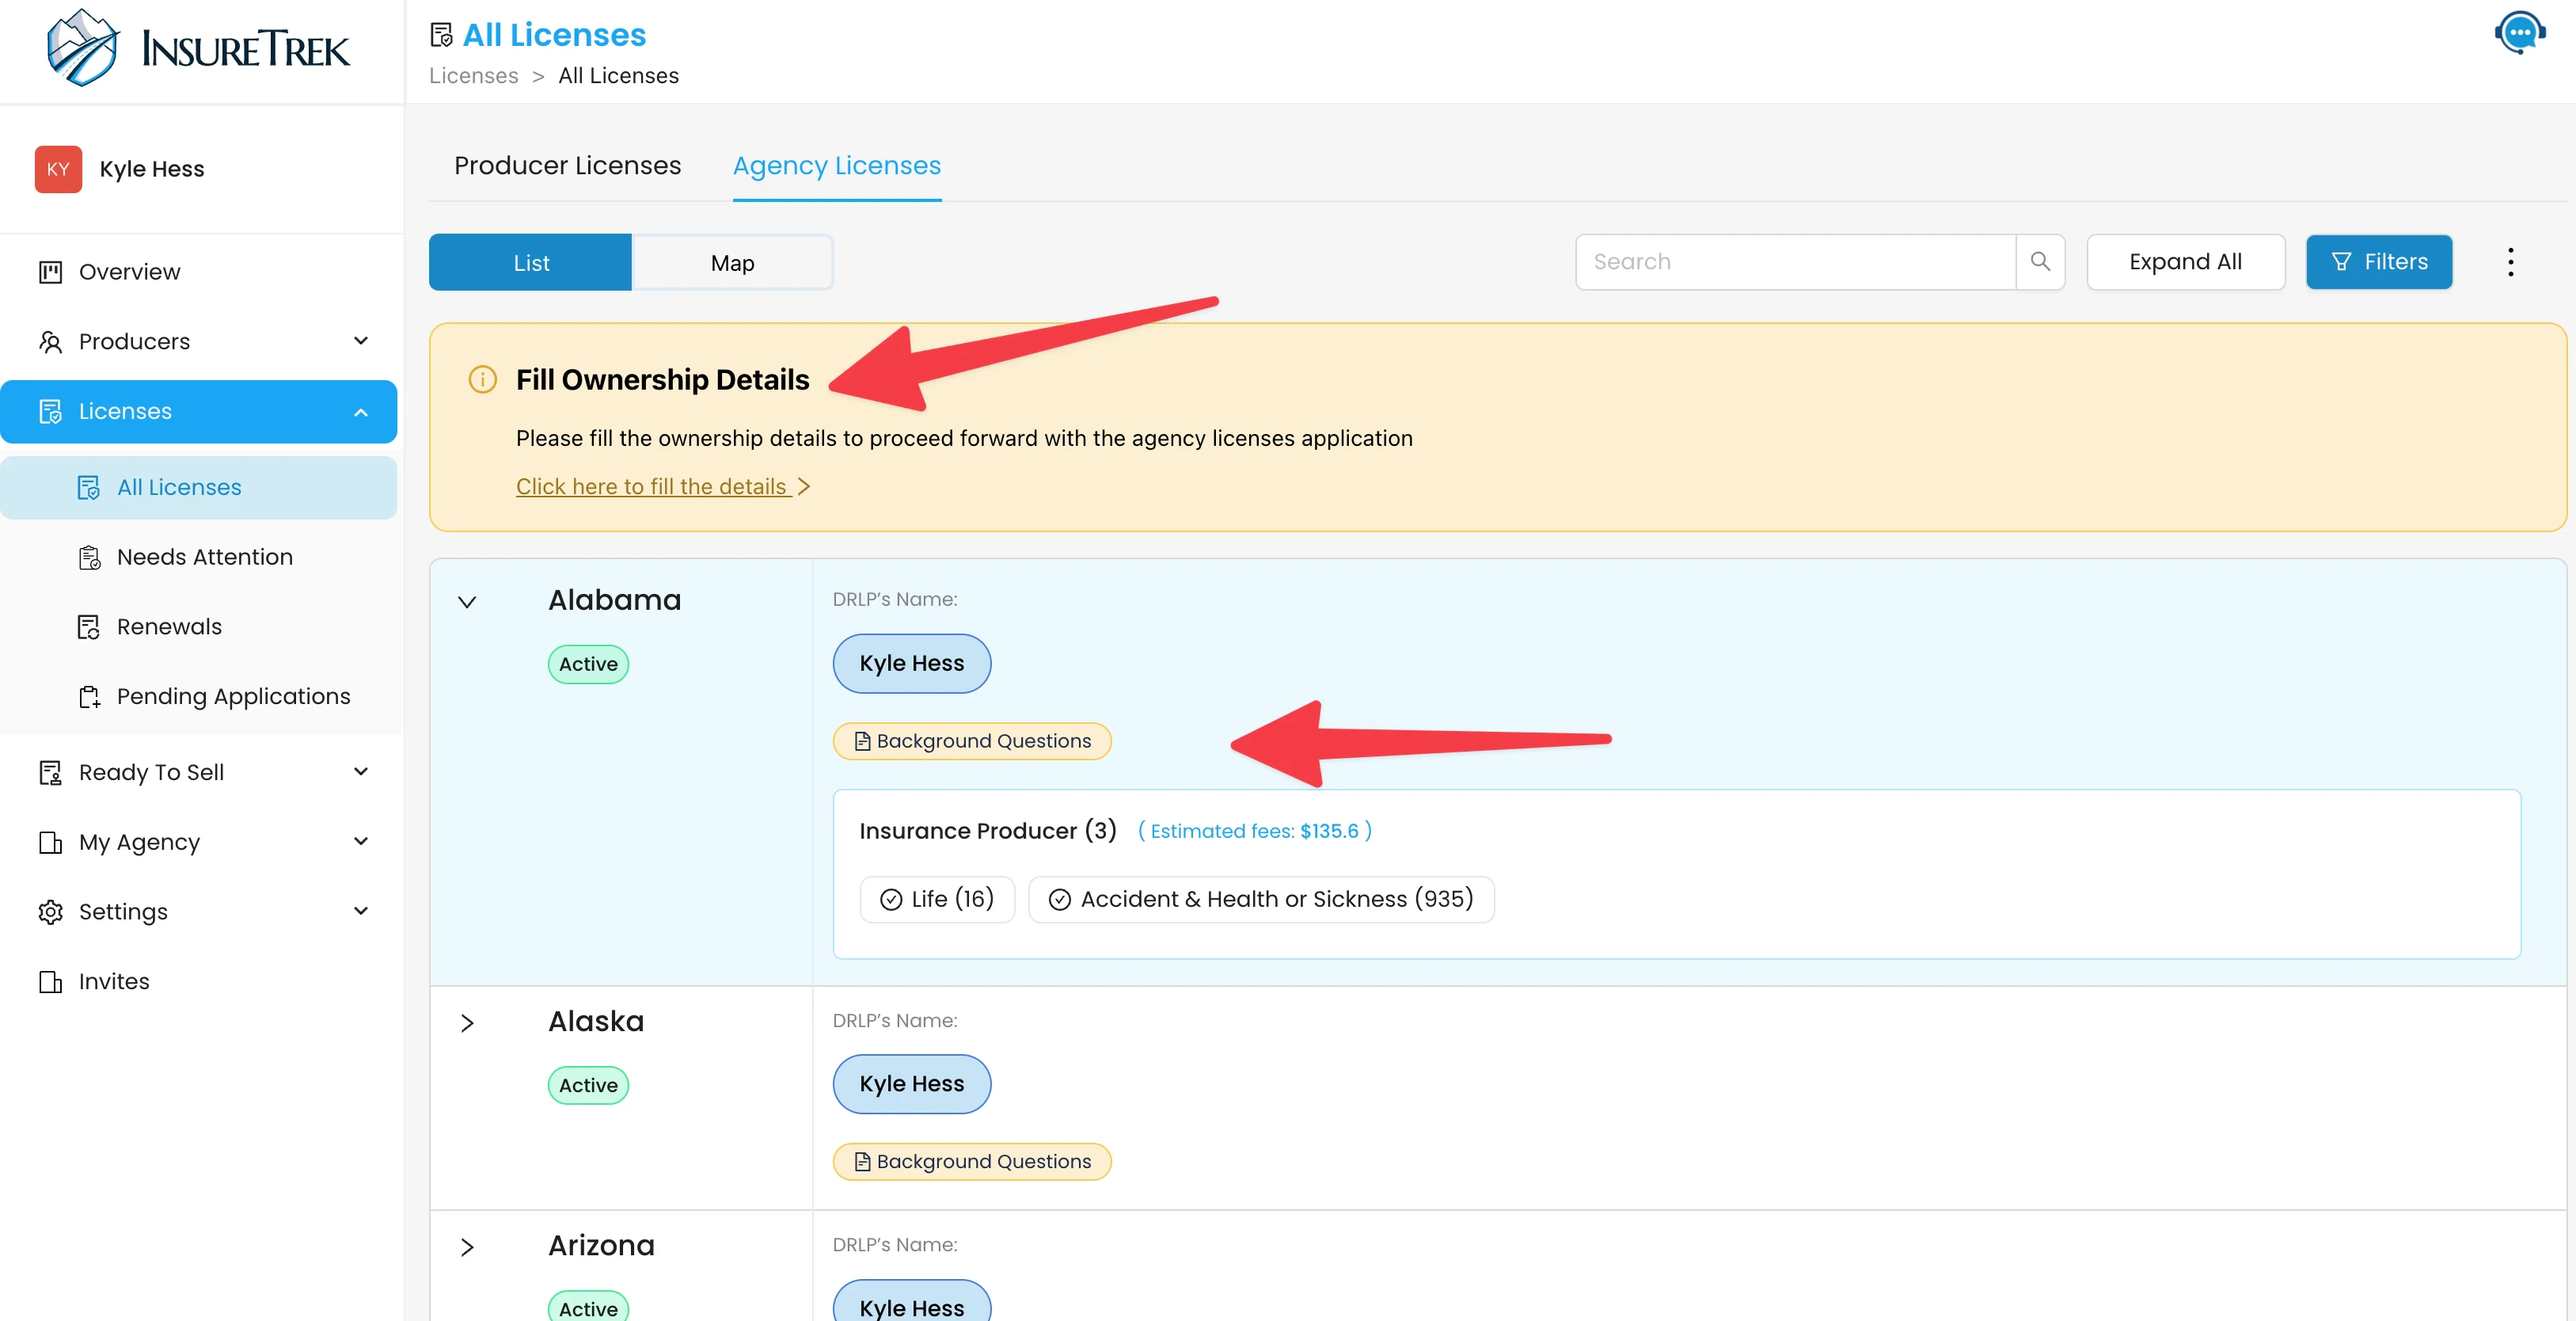Collapse the Alabama license row
This screenshot has height=1321, width=2576.
(467, 601)
